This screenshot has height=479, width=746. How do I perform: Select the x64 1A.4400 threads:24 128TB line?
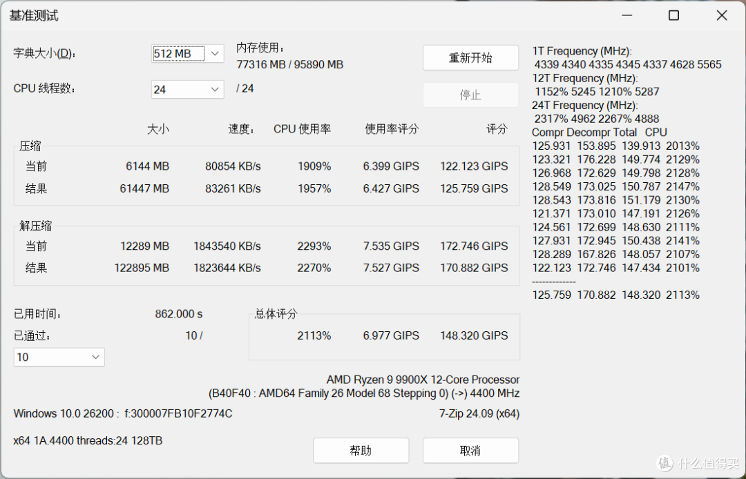click(x=88, y=440)
